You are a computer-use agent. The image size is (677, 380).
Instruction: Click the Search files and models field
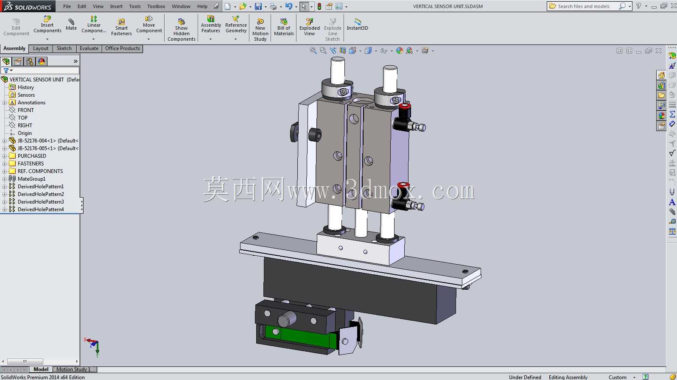587,6
